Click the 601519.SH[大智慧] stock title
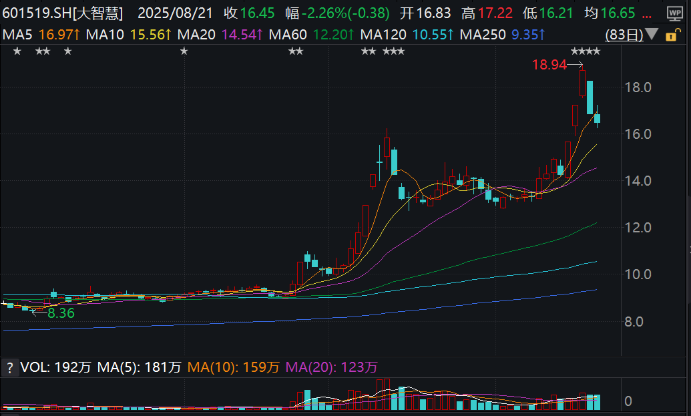Screen dimensions: 691x416 click(63, 13)
